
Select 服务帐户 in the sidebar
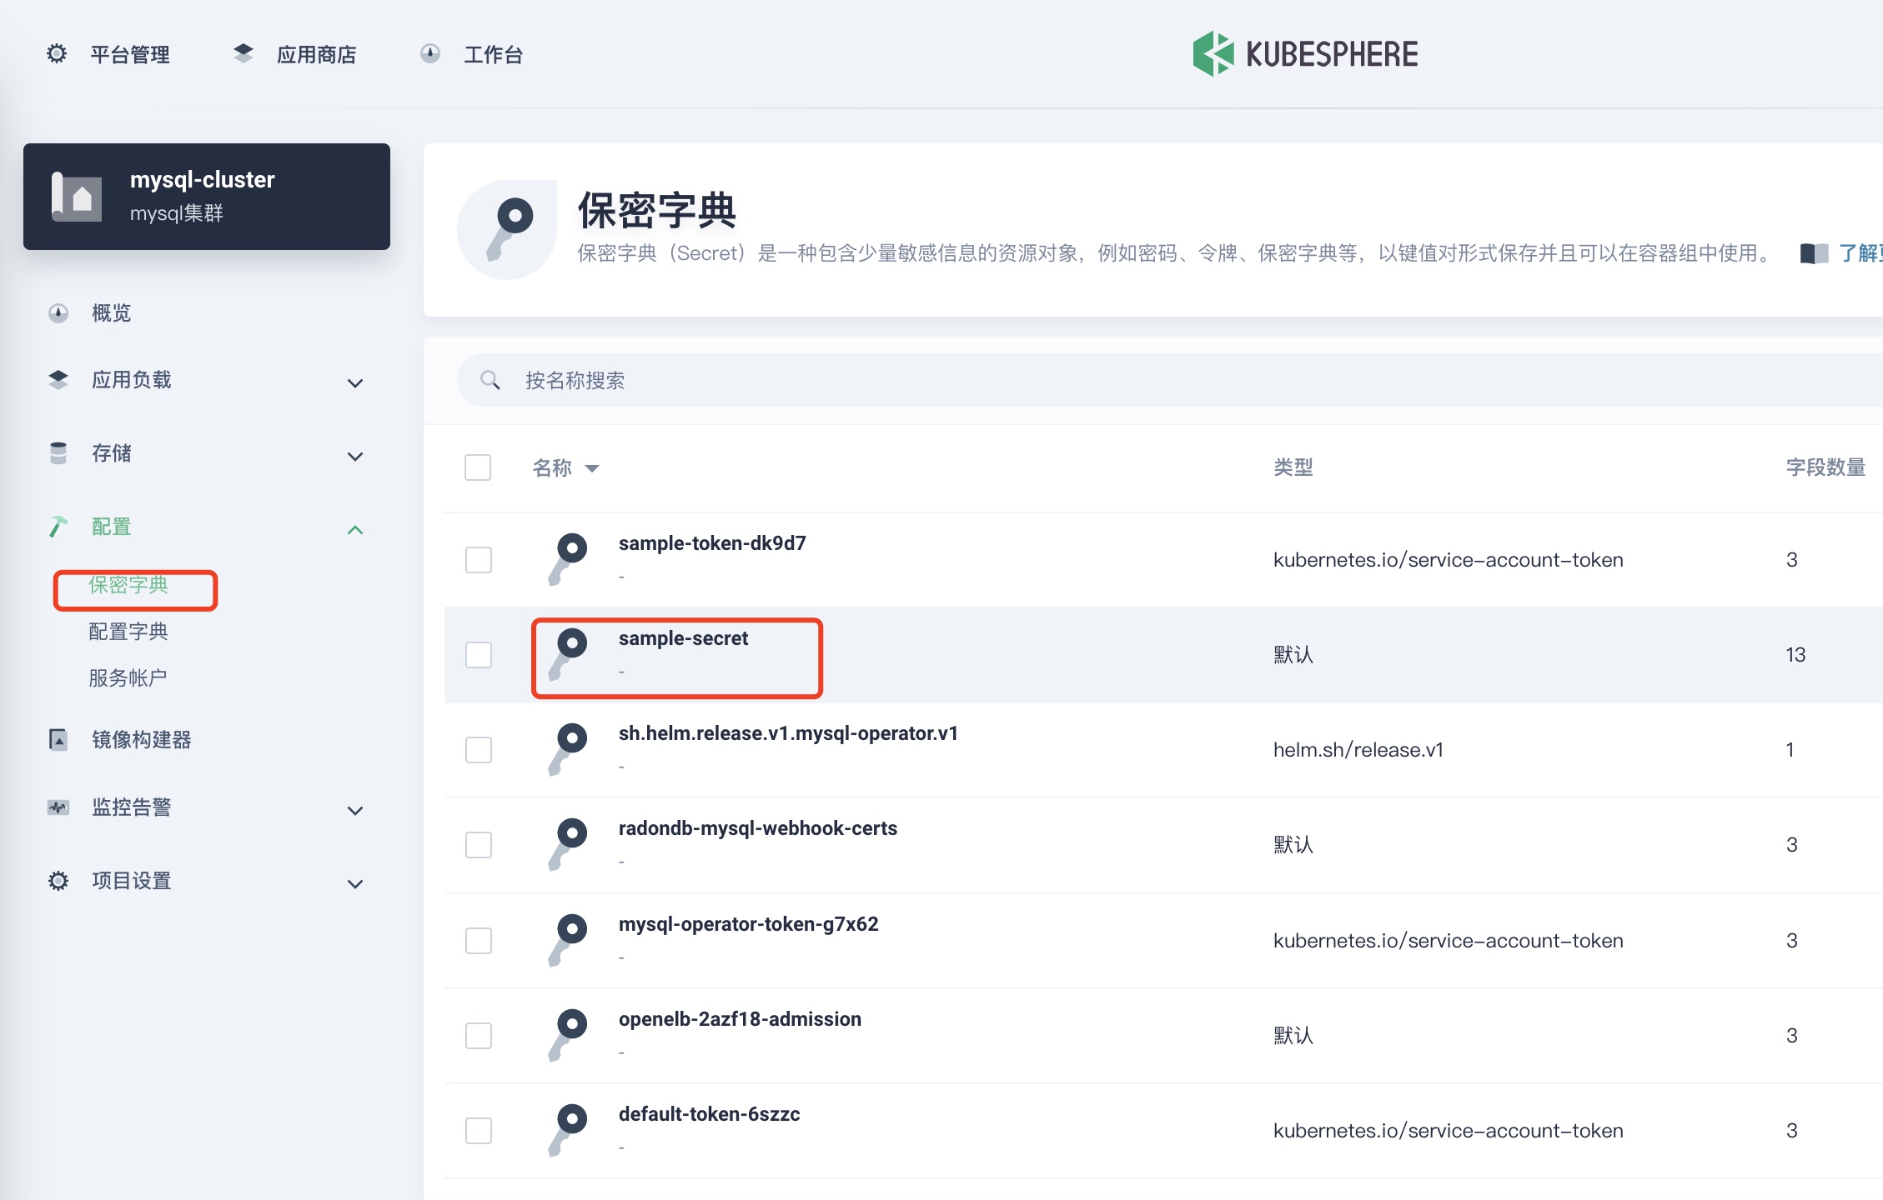tap(128, 678)
